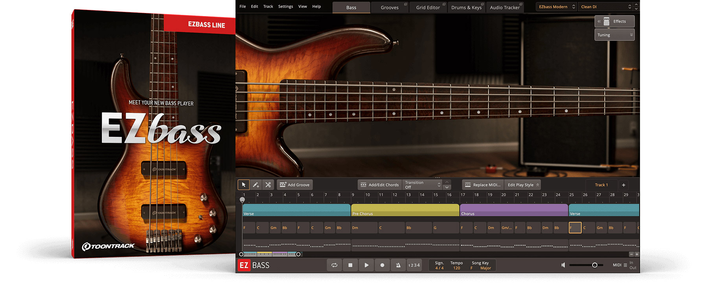
Task: Expand the Tuning panel
Action: click(614, 35)
